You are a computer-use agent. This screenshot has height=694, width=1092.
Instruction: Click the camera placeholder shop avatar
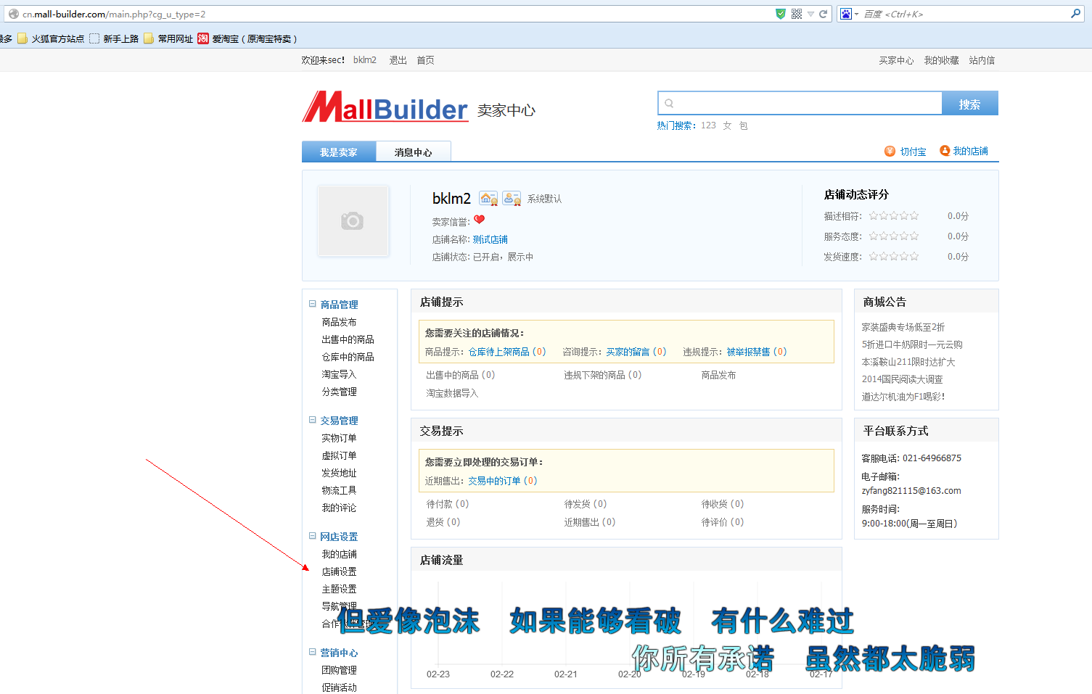353,221
